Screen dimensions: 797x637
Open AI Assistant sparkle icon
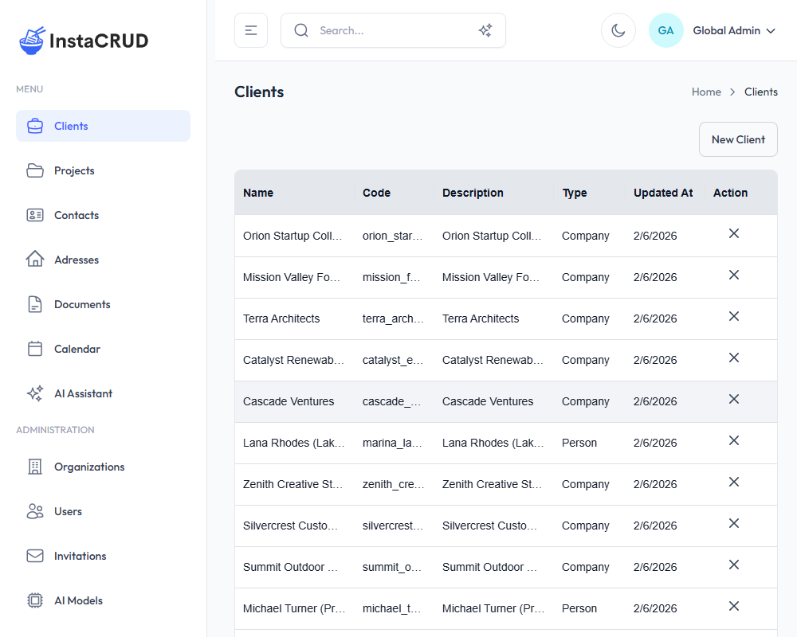[35, 393]
